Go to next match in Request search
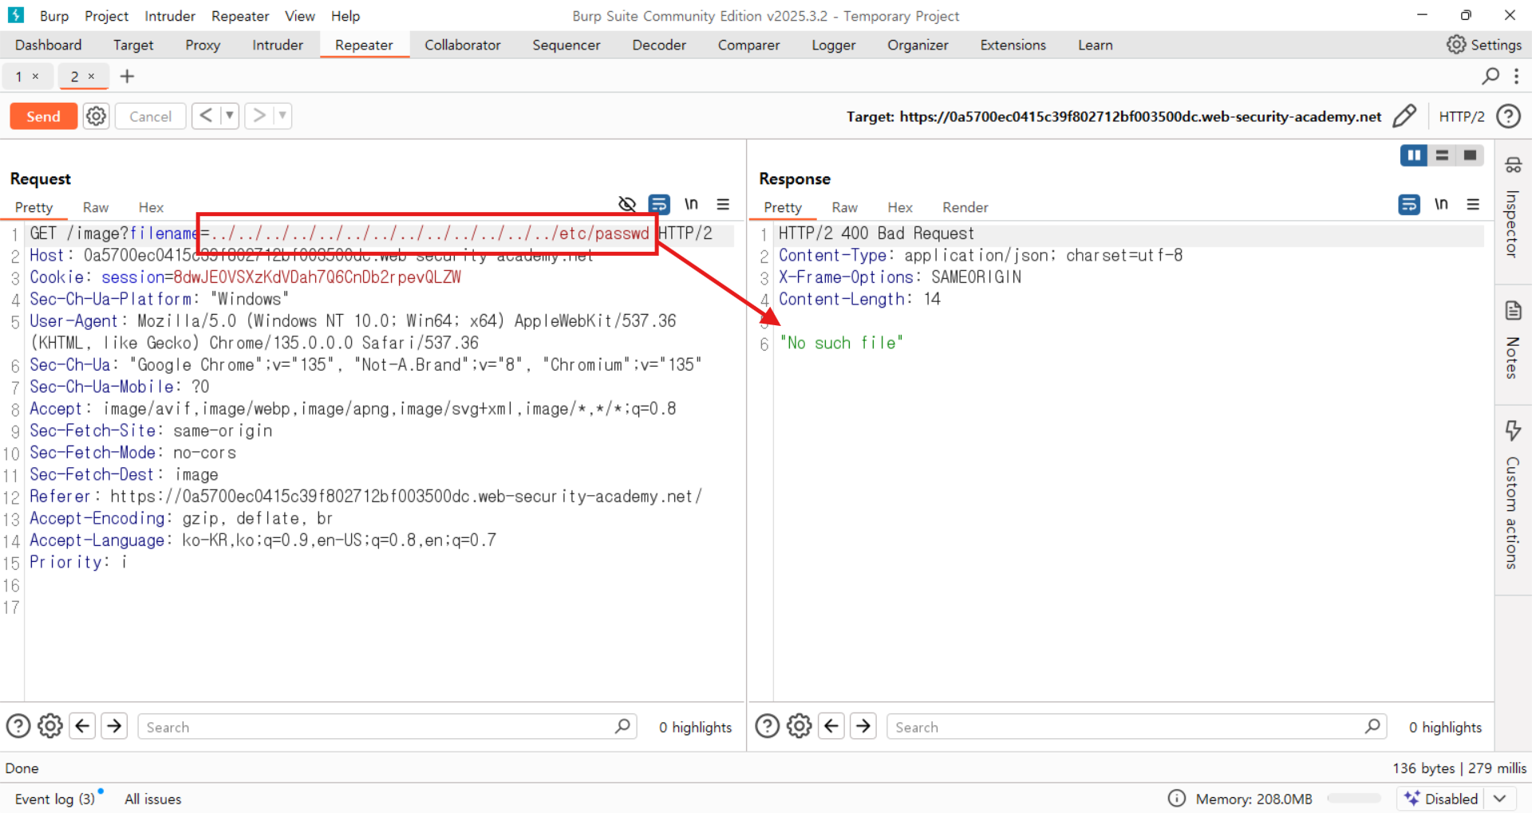This screenshot has height=813, width=1532. coord(114,726)
